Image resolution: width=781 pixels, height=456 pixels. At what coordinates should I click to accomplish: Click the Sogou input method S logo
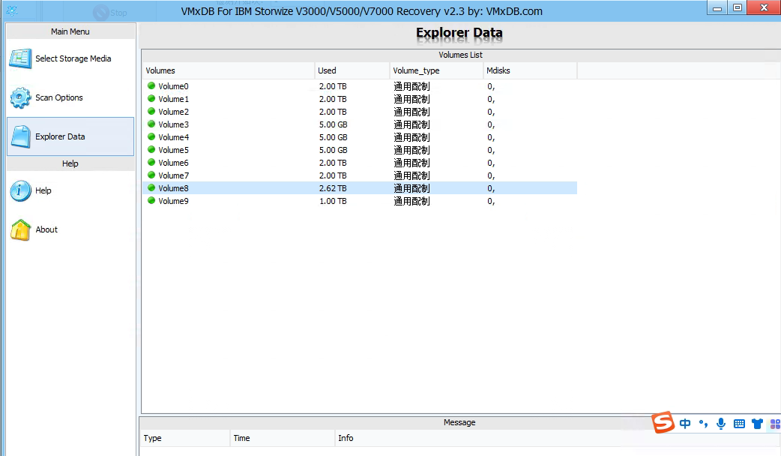pos(663,422)
